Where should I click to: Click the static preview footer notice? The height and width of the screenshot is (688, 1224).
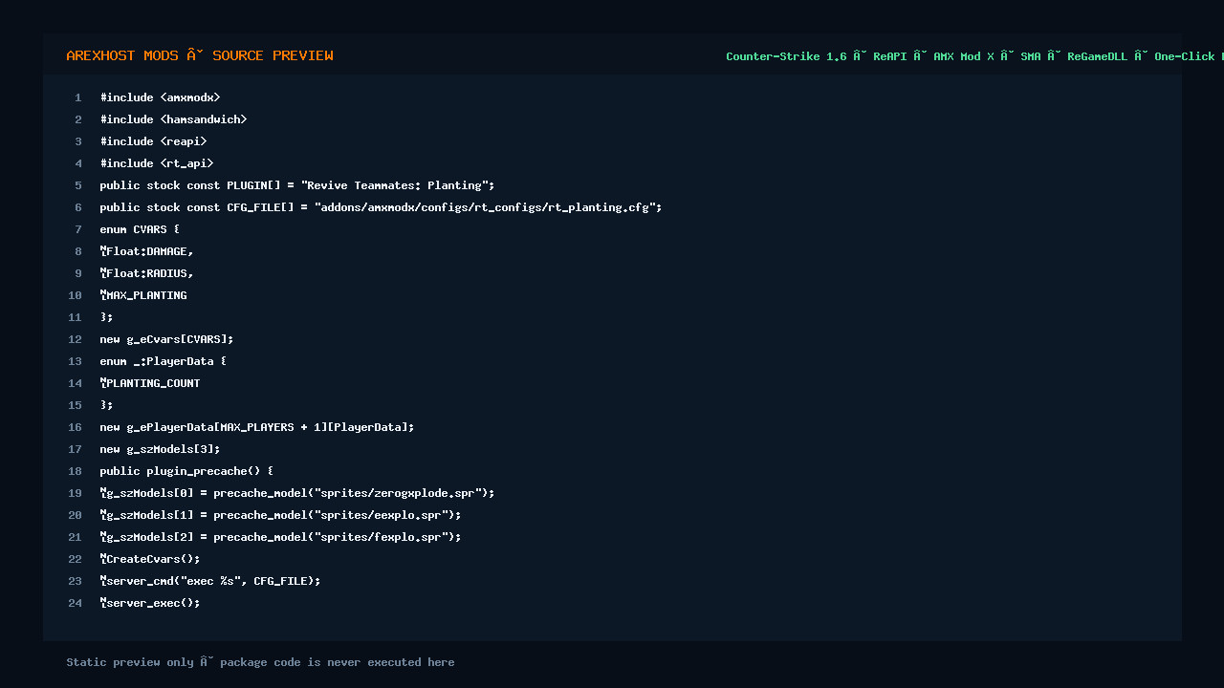(260, 662)
